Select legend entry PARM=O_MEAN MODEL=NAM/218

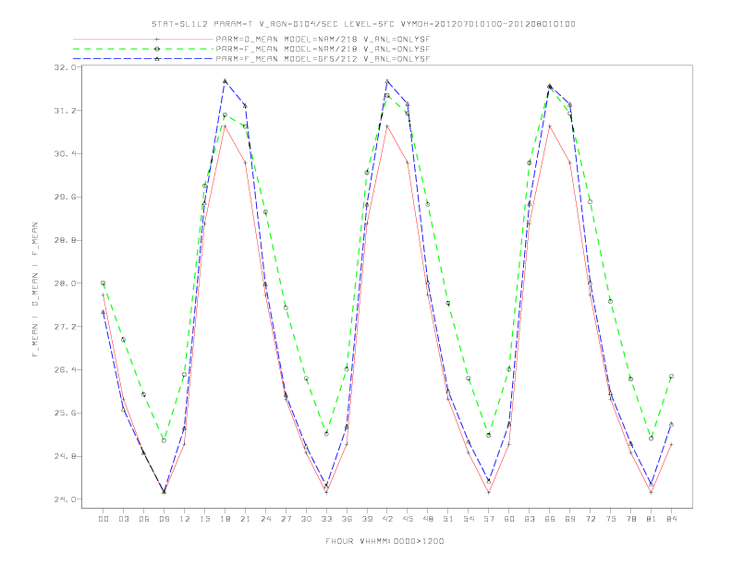pyautogui.click(x=323, y=40)
